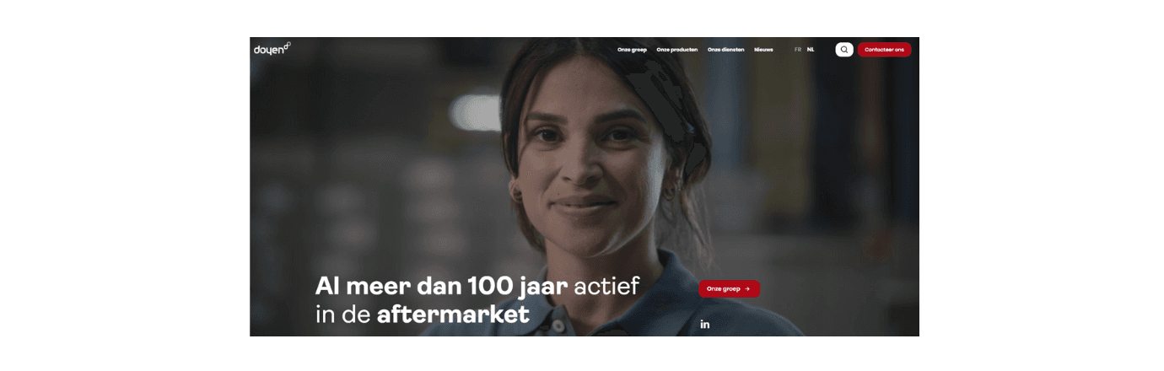Image resolution: width=1164 pixels, height=371 pixels.
Task: Open the Onze groep navigation menu
Action: (x=632, y=50)
